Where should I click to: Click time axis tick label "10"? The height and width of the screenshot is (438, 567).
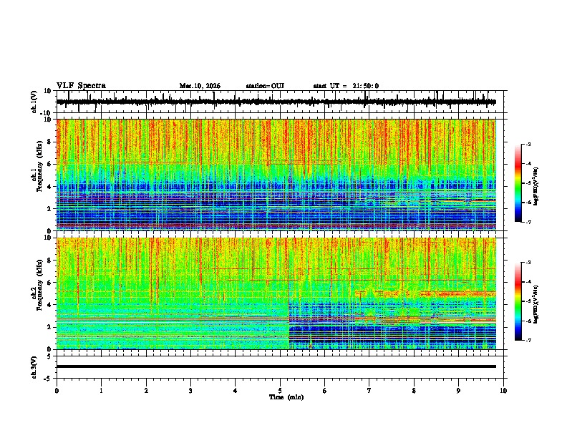(x=503, y=391)
